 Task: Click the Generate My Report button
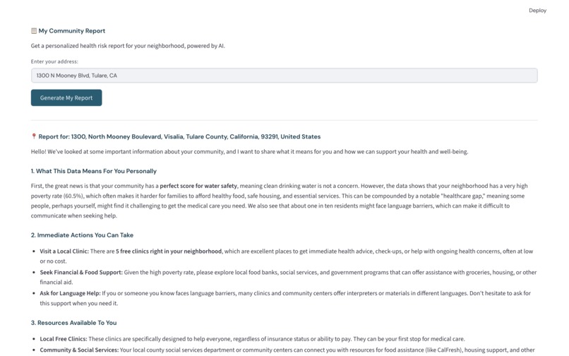click(x=66, y=97)
